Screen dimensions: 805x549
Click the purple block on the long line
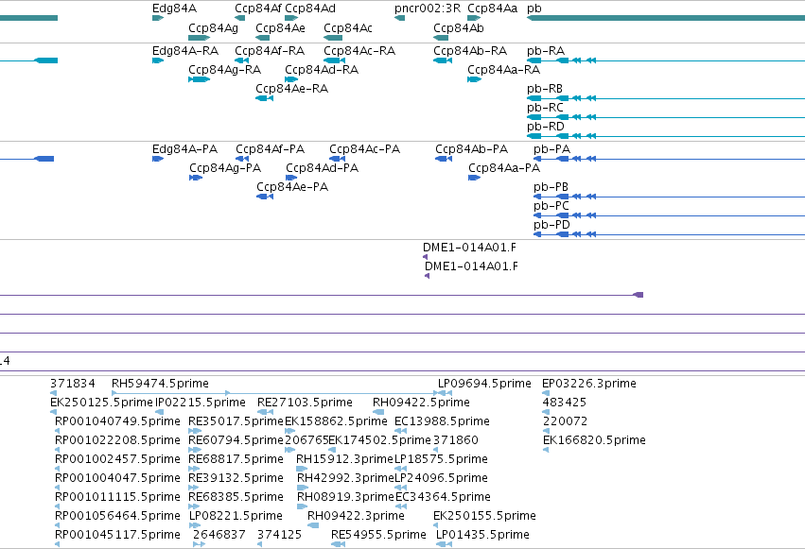click(639, 295)
